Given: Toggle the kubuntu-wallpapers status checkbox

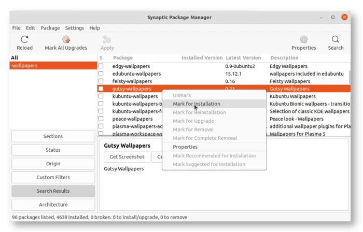Looking at the screenshot, I should click(101, 96).
